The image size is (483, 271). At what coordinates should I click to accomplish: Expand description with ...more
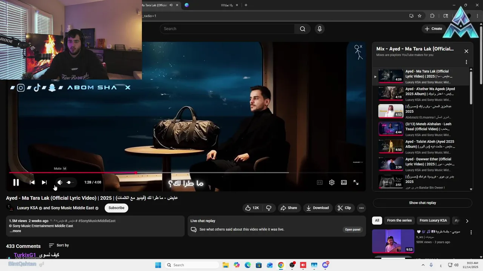tap(15, 231)
